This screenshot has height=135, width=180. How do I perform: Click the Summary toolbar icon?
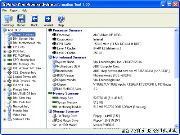pyautogui.click(x=8, y=19)
